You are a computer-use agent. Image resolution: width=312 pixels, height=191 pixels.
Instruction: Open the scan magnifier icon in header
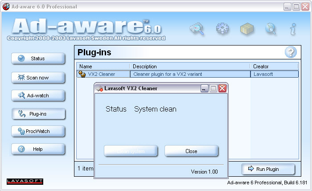point(197,29)
